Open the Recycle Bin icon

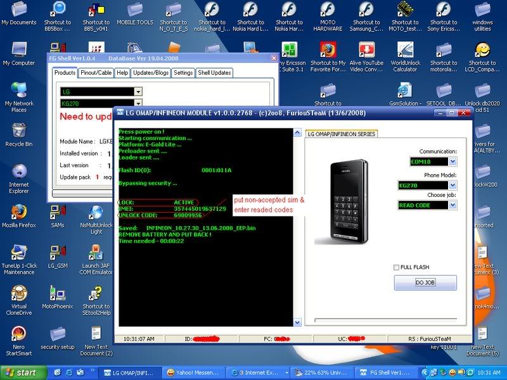(x=19, y=135)
